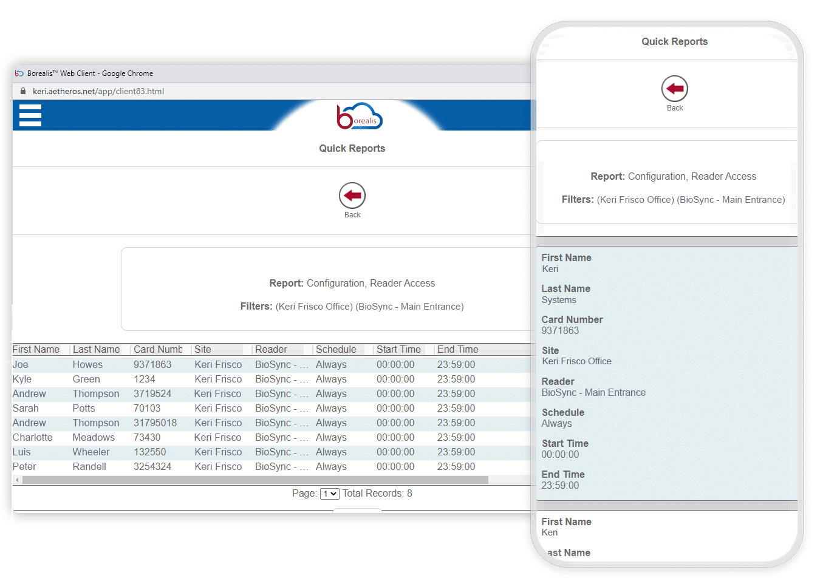Tap 'BioSync - Main Entrance' reader value
The image size is (837, 578).
coord(593,393)
